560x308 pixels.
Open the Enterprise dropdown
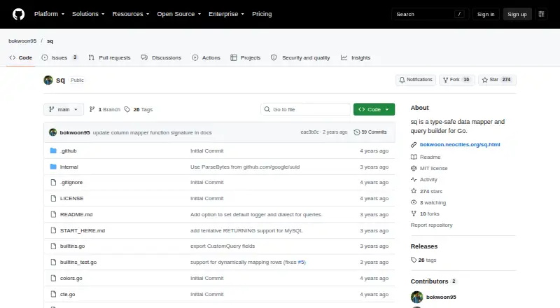[226, 14]
